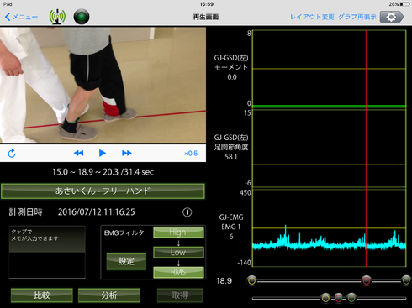The height and width of the screenshot is (308, 412).
Task: Tap the 足関節角度 ankle angle graph
Action: tap(329, 148)
